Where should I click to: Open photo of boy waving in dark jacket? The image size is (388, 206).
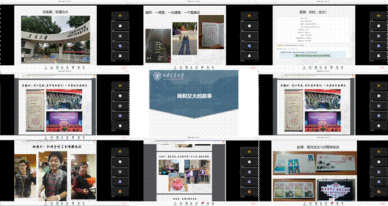pos(25,176)
